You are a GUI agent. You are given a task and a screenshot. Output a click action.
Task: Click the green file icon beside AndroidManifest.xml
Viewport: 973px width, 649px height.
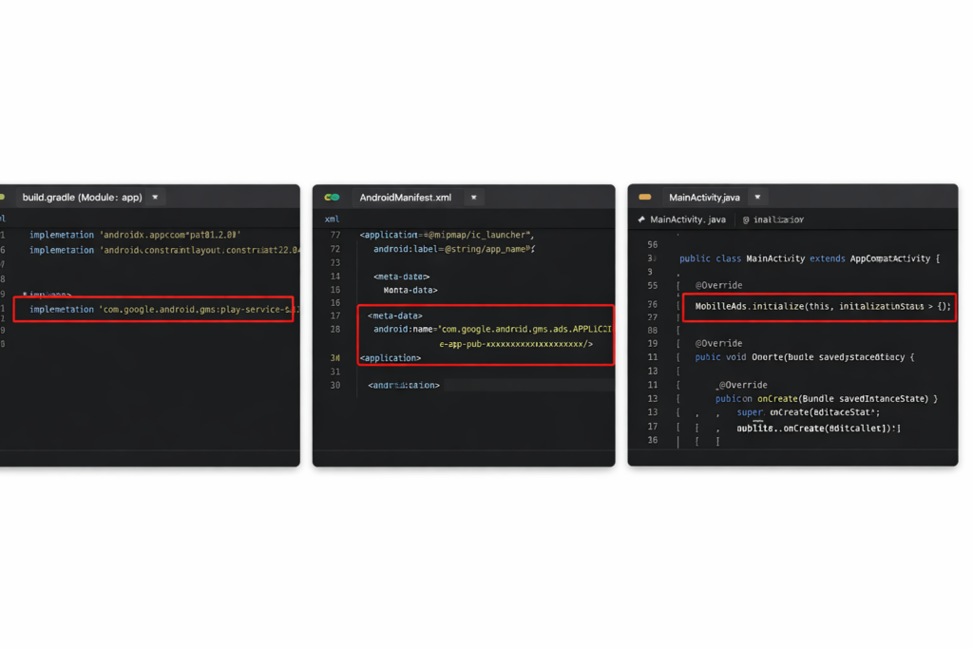coord(332,198)
